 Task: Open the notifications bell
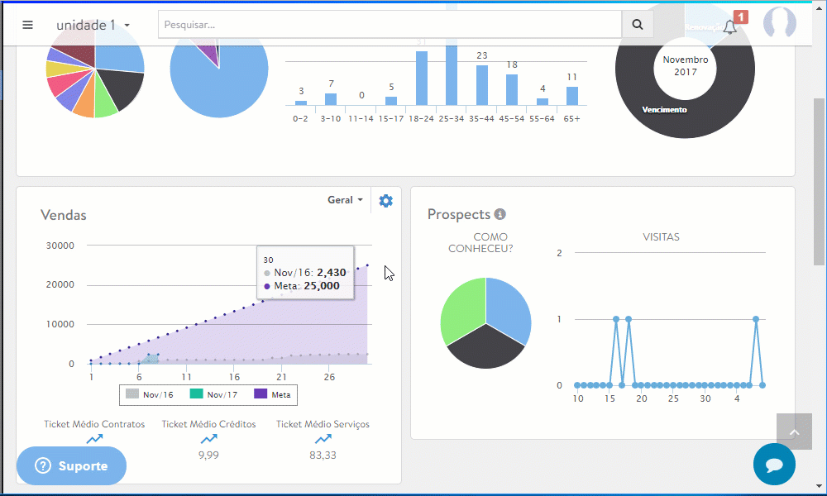coord(729,26)
